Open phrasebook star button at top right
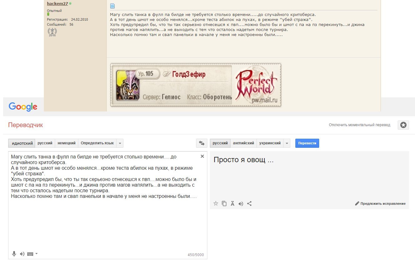 point(403,125)
